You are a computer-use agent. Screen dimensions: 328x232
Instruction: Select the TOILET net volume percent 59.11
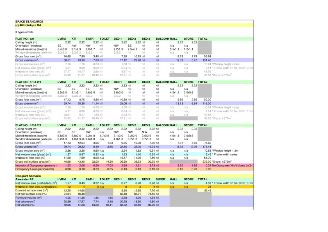coord(109,205)
